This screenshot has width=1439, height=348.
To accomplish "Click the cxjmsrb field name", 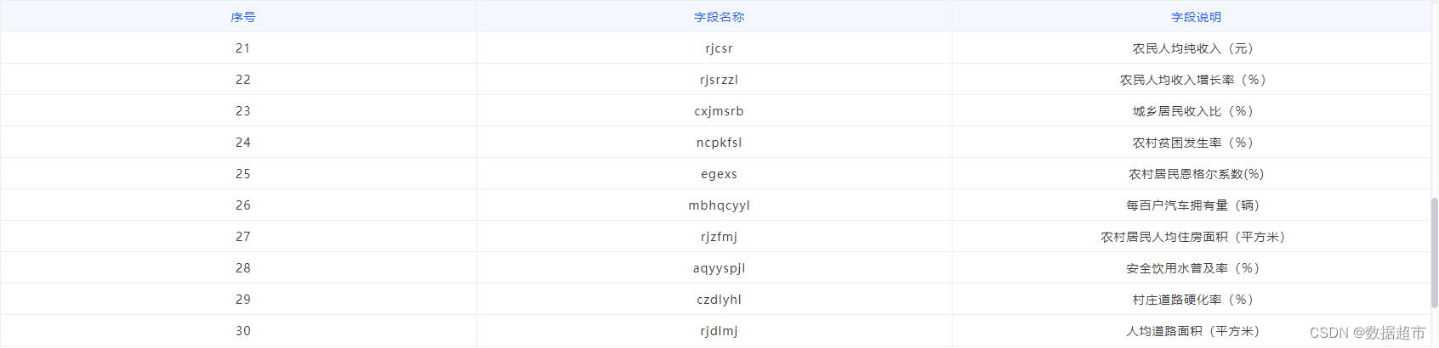I will click(719, 111).
